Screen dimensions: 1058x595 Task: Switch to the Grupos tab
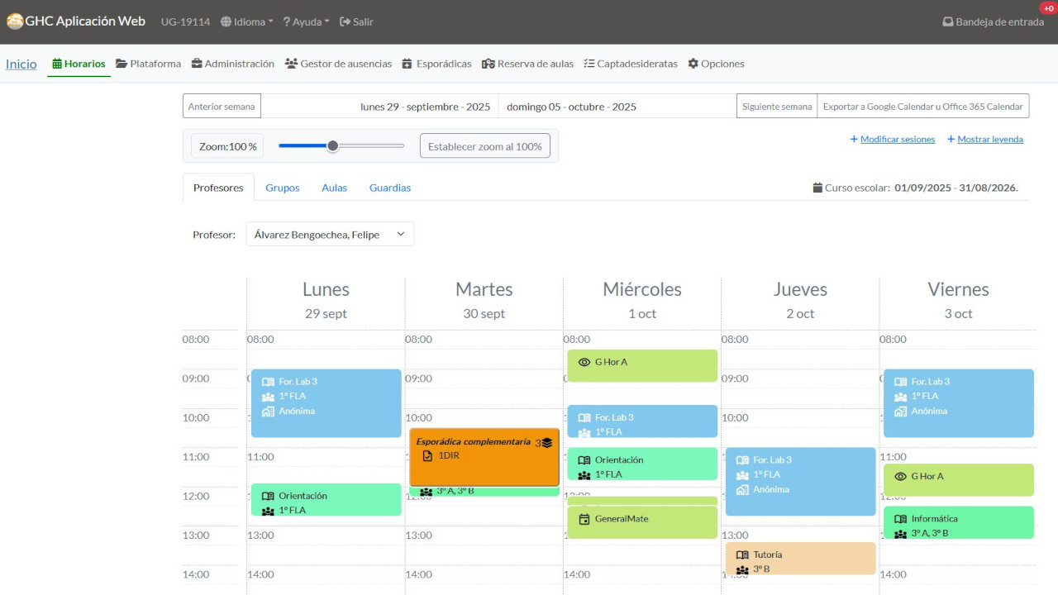click(x=282, y=188)
